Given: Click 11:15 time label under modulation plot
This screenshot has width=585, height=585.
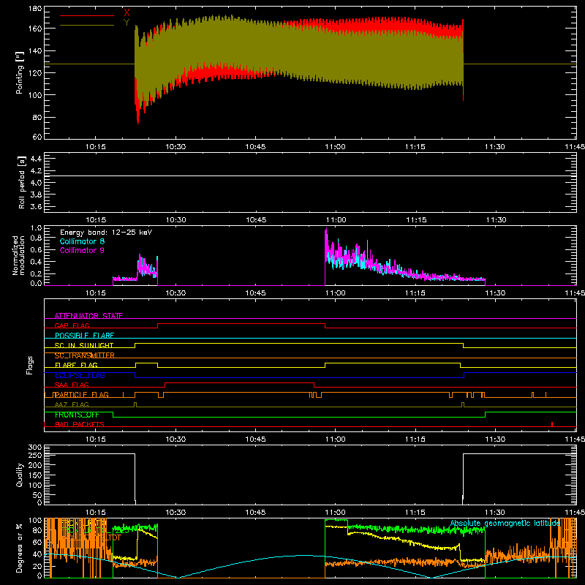Looking at the screenshot, I should [x=415, y=293].
